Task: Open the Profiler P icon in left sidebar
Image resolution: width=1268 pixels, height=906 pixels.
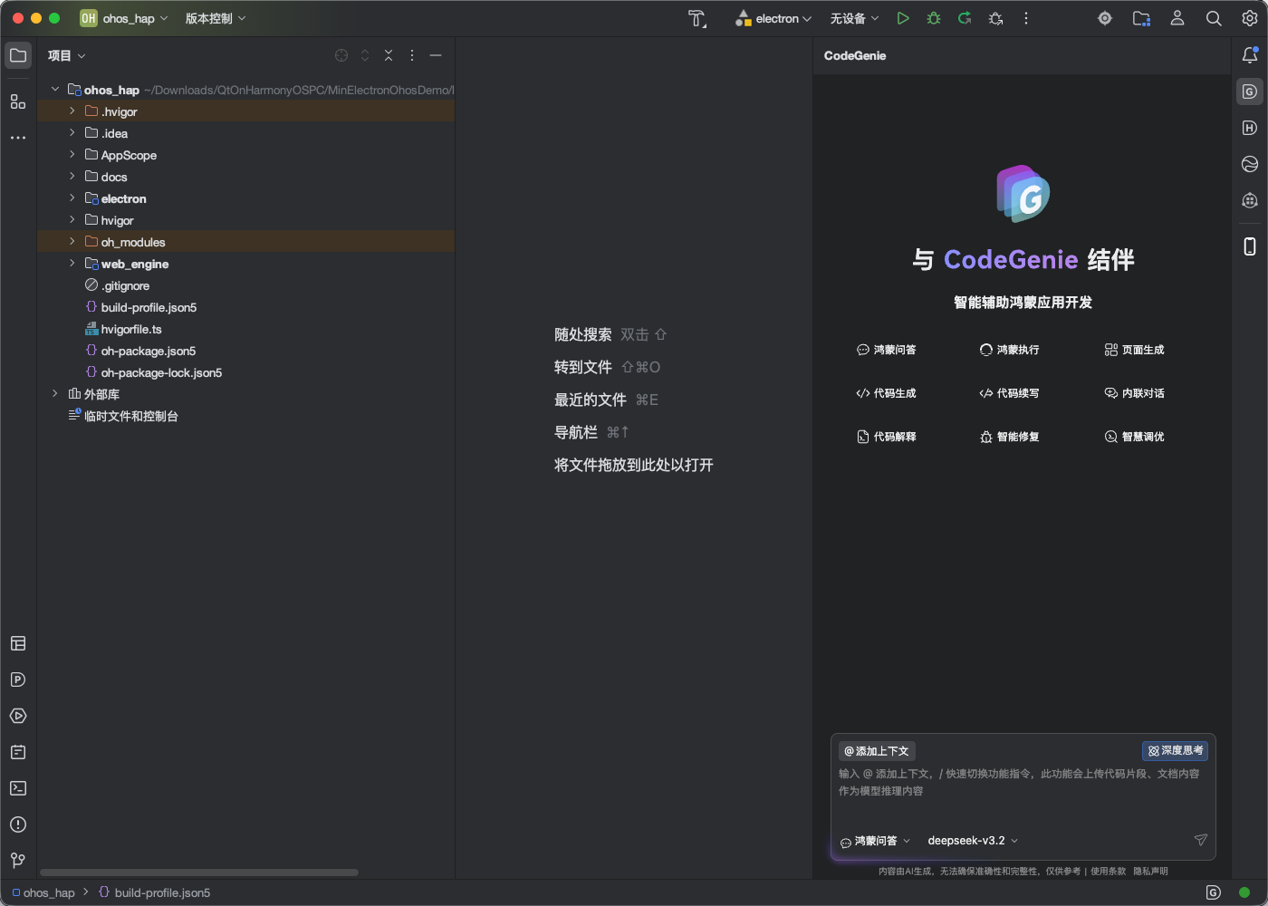Action: [x=18, y=679]
